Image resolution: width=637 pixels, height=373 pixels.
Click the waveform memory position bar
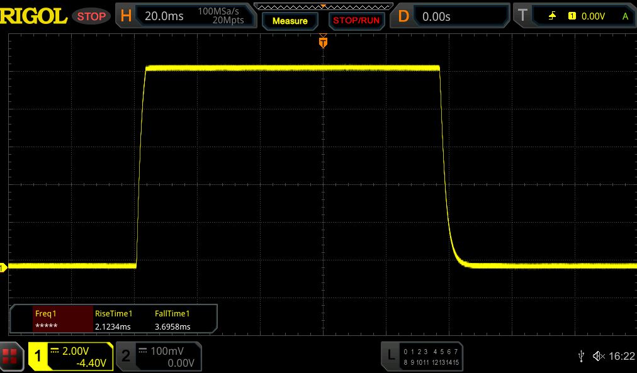point(324,6)
